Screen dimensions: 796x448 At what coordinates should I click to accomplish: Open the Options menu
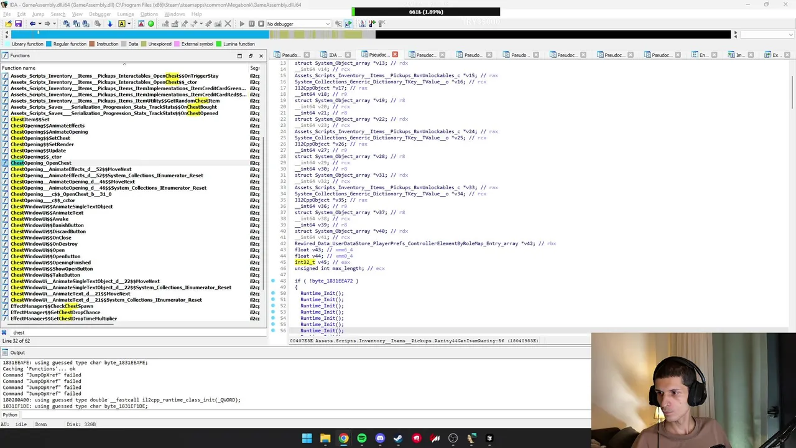pos(149,14)
